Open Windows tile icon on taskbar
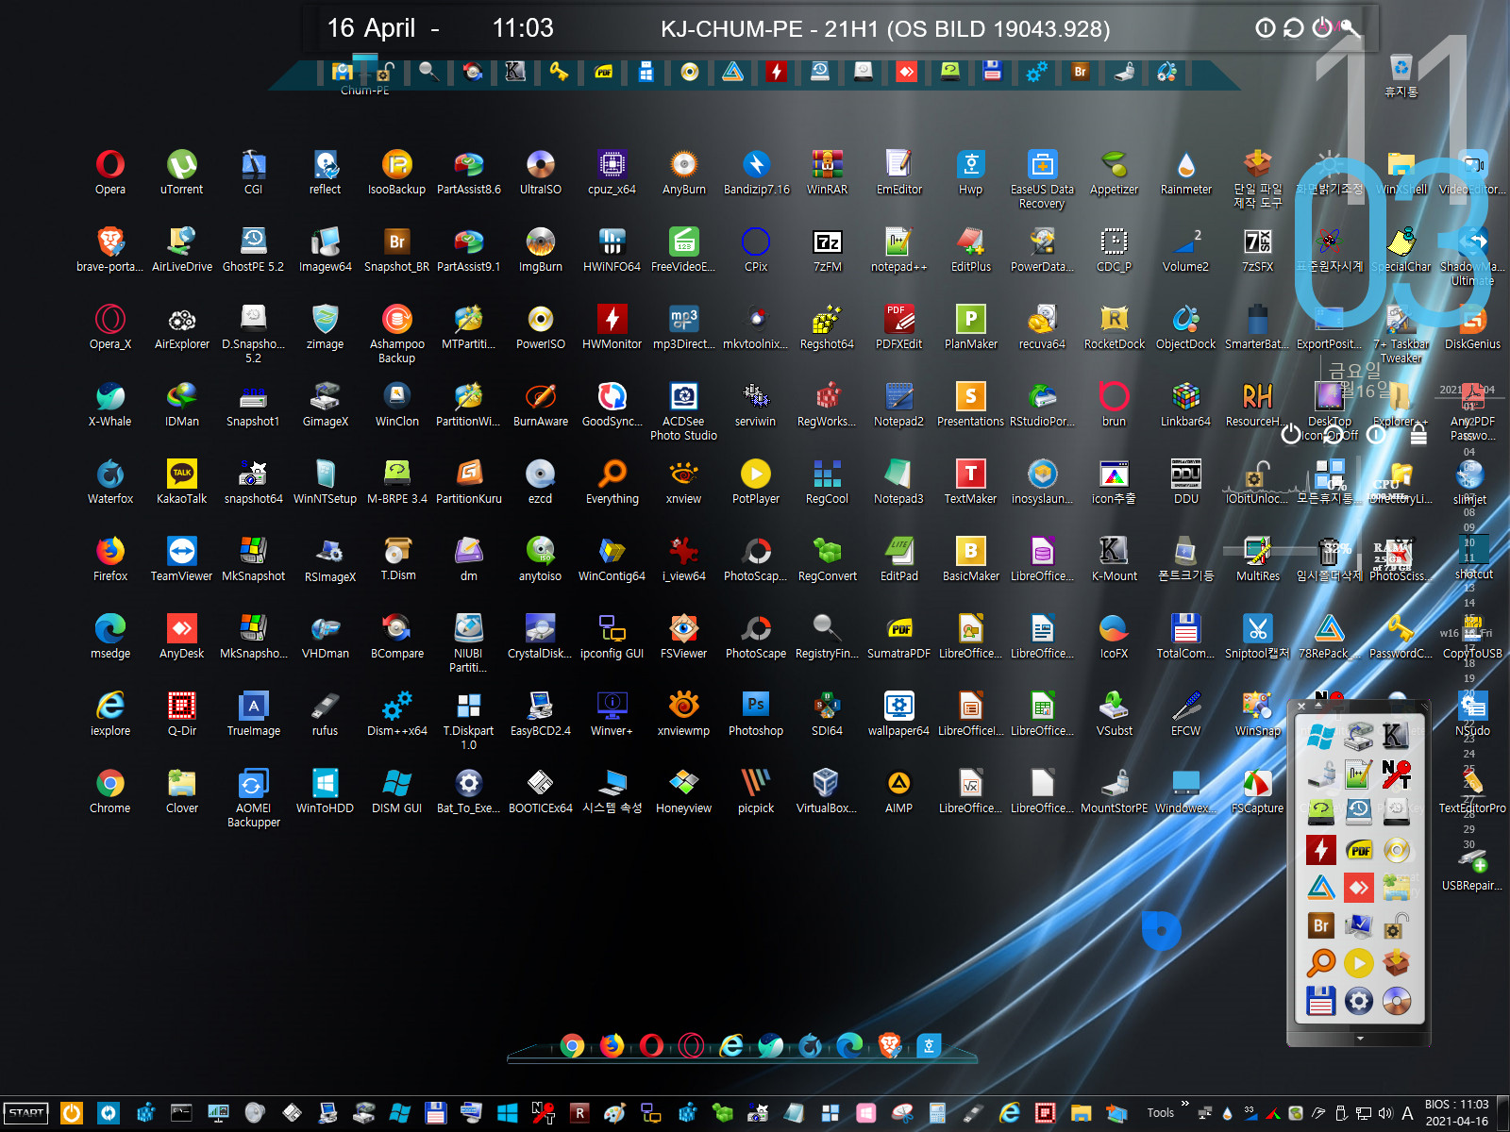This screenshot has width=1510, height=1132. [x=508, y=1113]
